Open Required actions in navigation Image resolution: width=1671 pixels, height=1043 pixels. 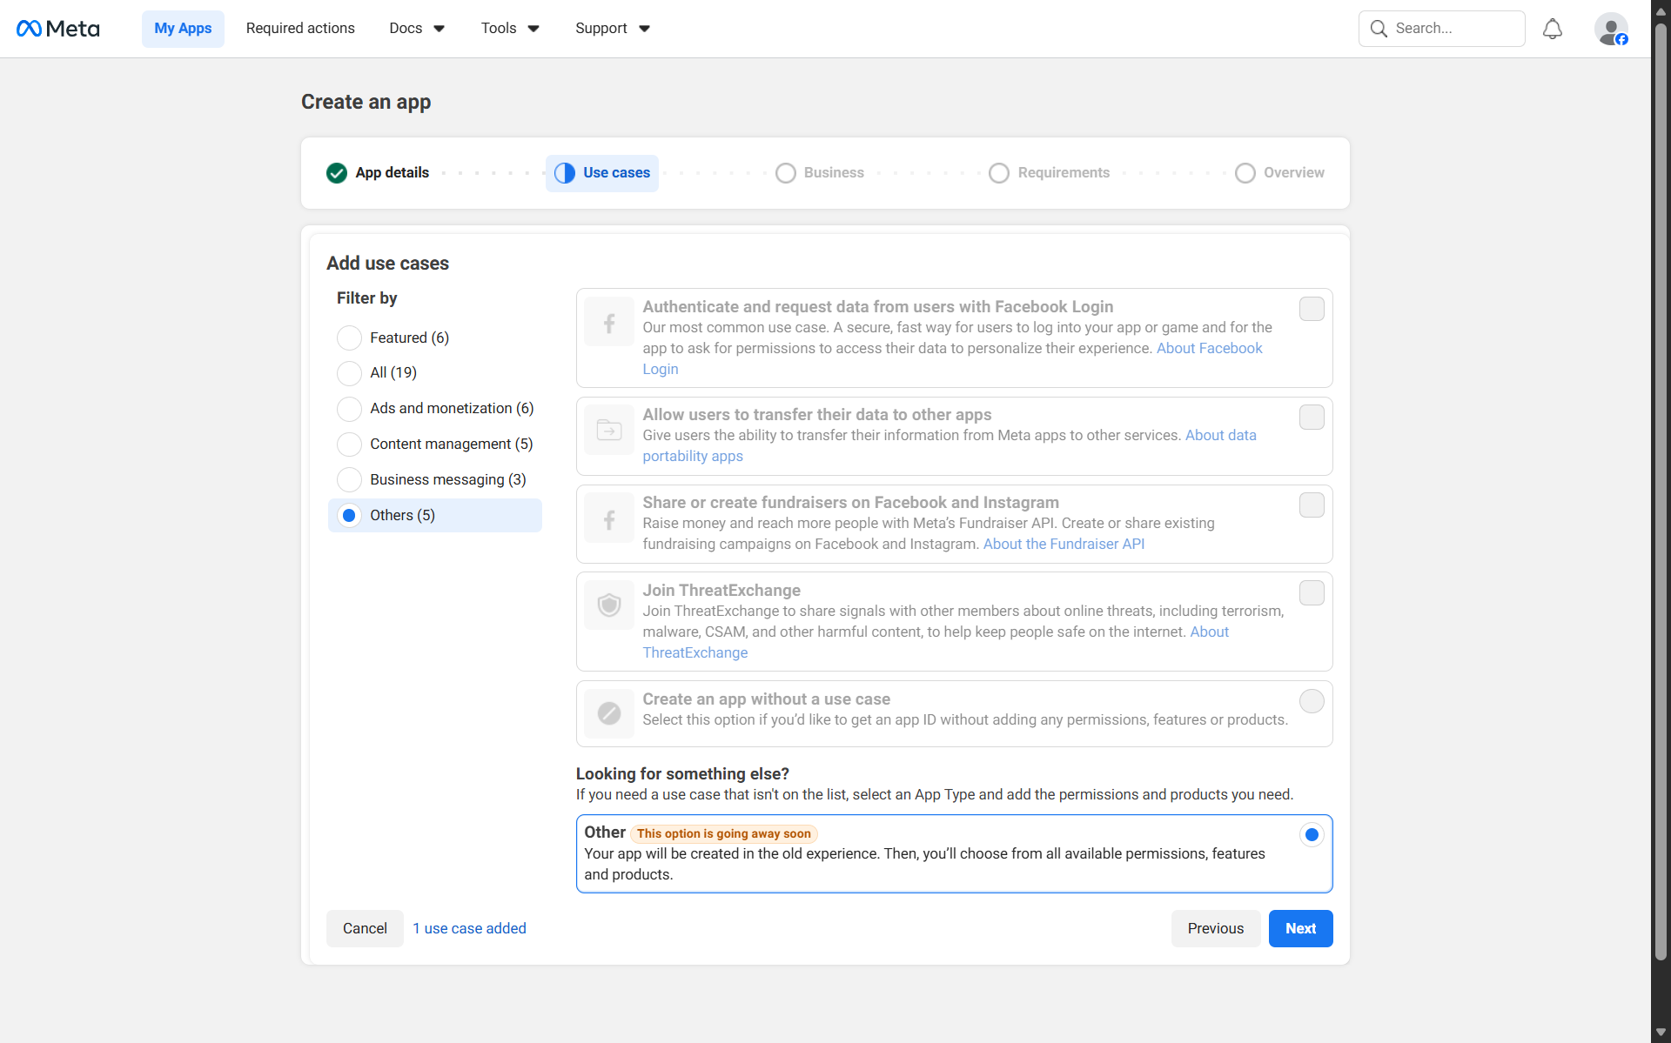coord(300,29)
